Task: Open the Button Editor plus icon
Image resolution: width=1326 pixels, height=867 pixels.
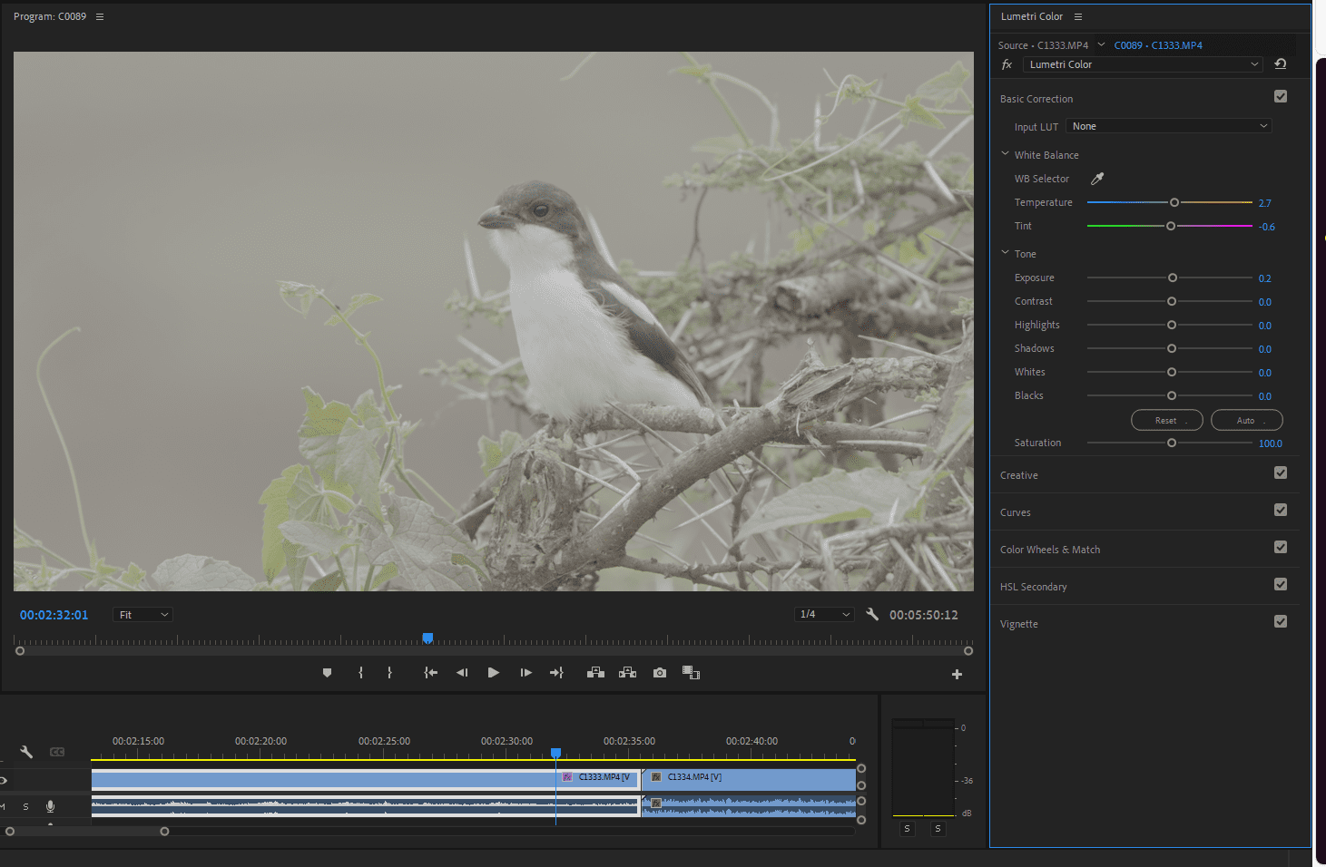Action: point(957,674)
